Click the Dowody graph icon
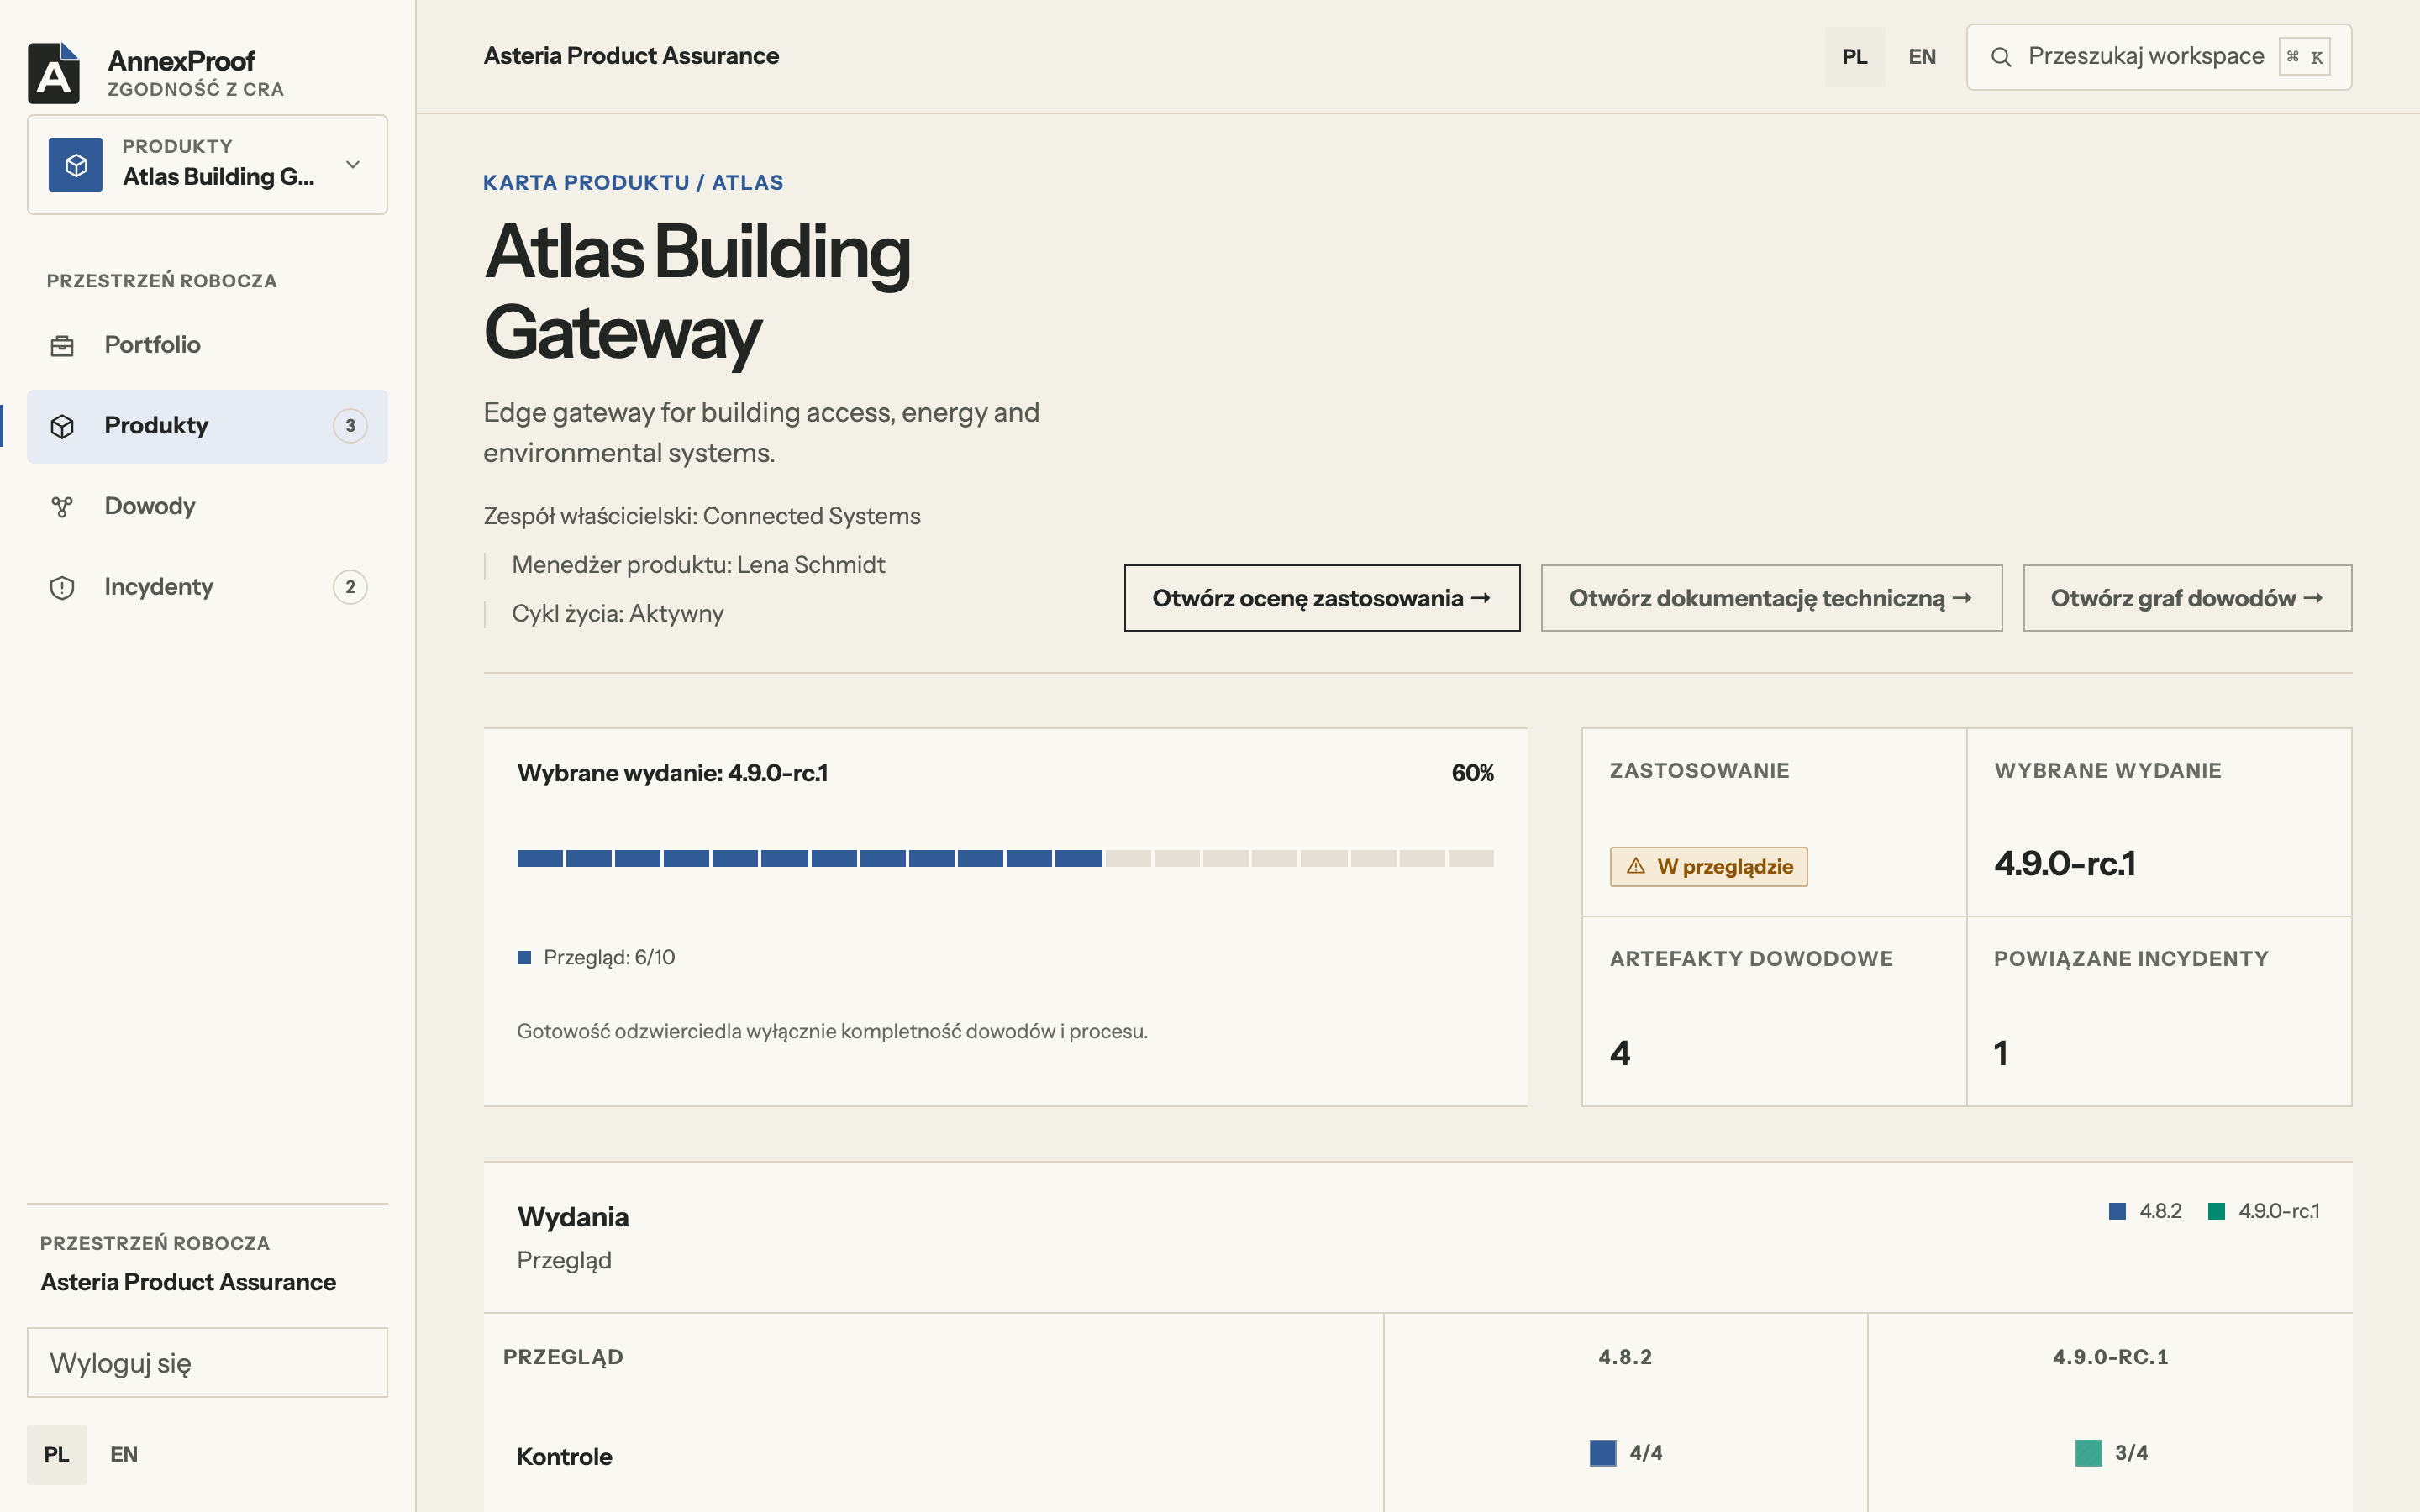 pos(62,507)
